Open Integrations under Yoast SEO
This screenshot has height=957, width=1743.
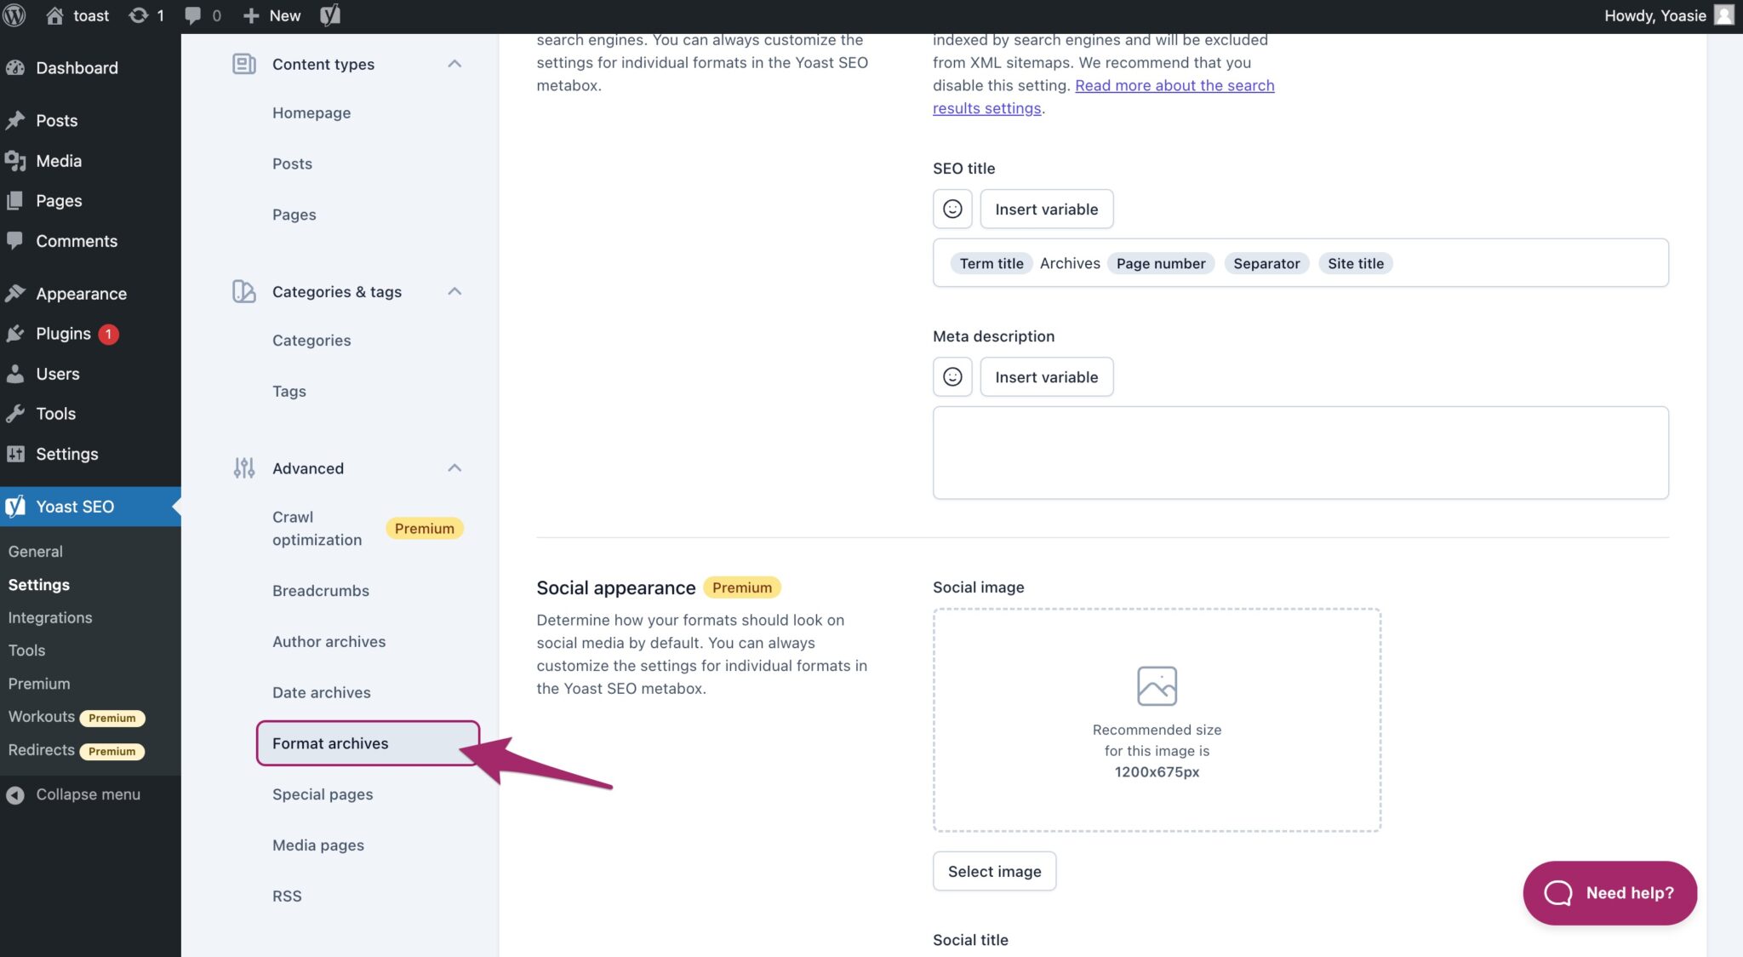point(50,617)
